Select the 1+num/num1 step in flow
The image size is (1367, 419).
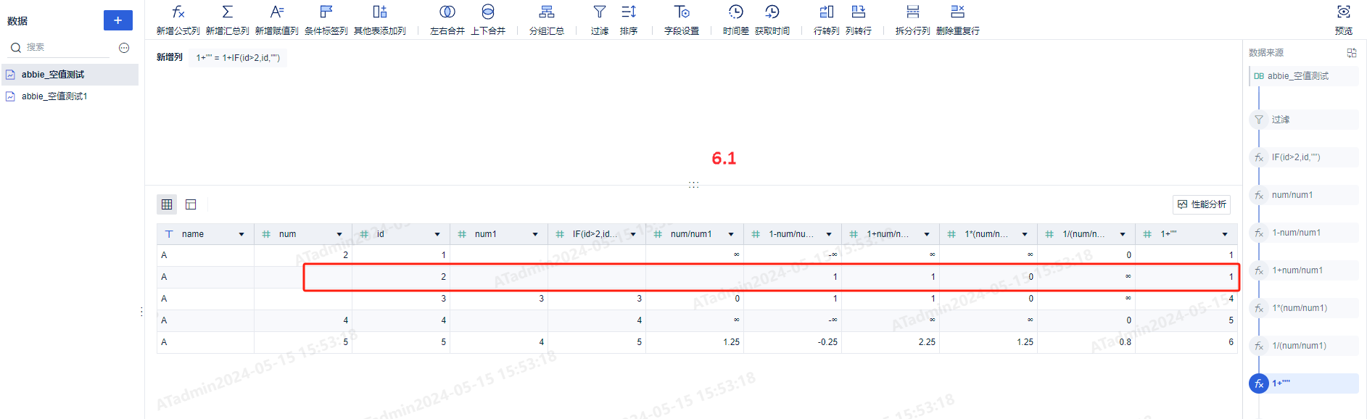(x=1305, y=270)
